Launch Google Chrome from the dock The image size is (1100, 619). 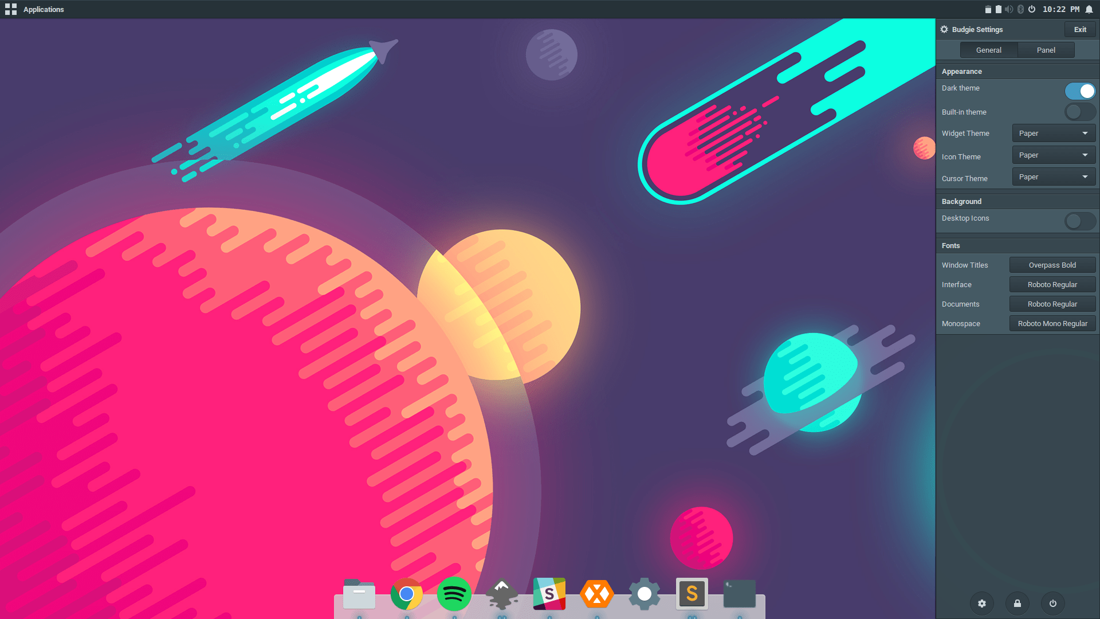click(407, 594)
